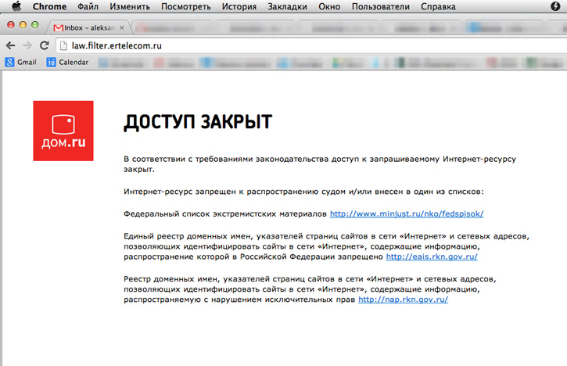Open the Файл menu
This screenshot has width=567, height=366.
tap(88, 6)
